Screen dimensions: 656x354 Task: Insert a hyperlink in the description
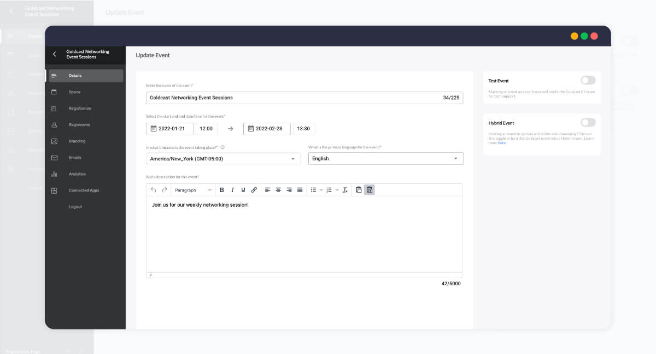pyautogui.click(x=254, y=189)
